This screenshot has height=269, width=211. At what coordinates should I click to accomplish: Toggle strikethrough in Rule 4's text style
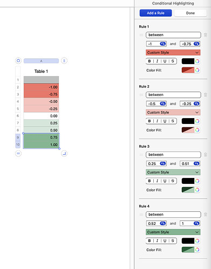click(173, 240)
